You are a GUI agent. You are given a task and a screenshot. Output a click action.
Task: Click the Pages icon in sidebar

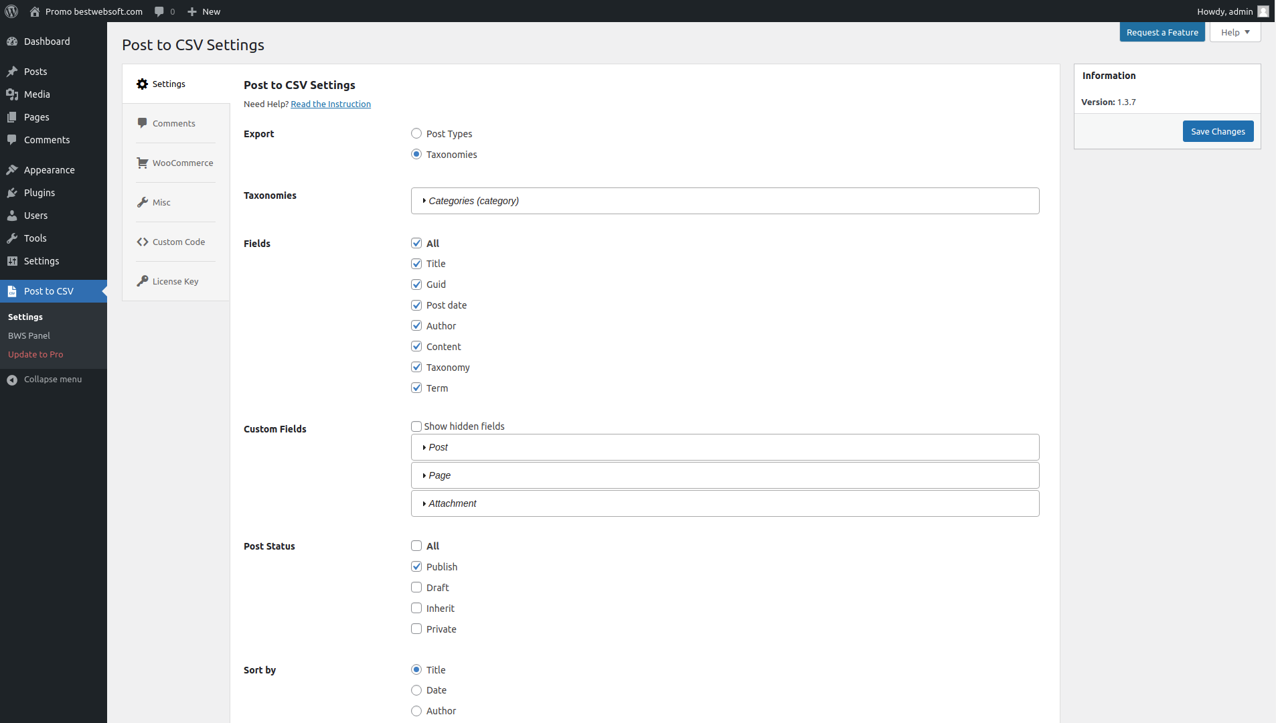12,117
